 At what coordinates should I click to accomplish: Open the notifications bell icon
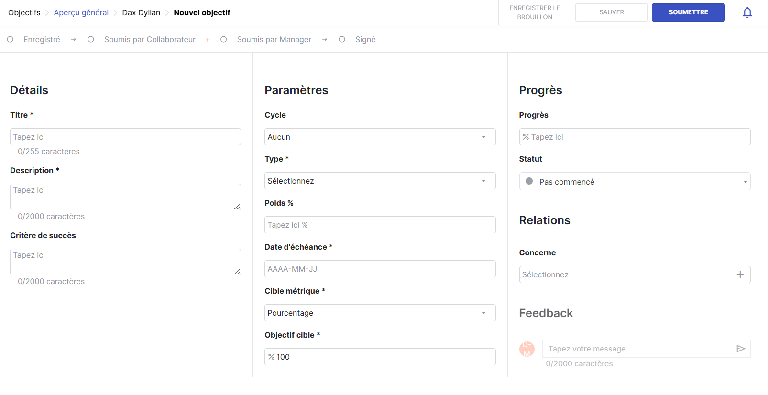pos(747,12)
